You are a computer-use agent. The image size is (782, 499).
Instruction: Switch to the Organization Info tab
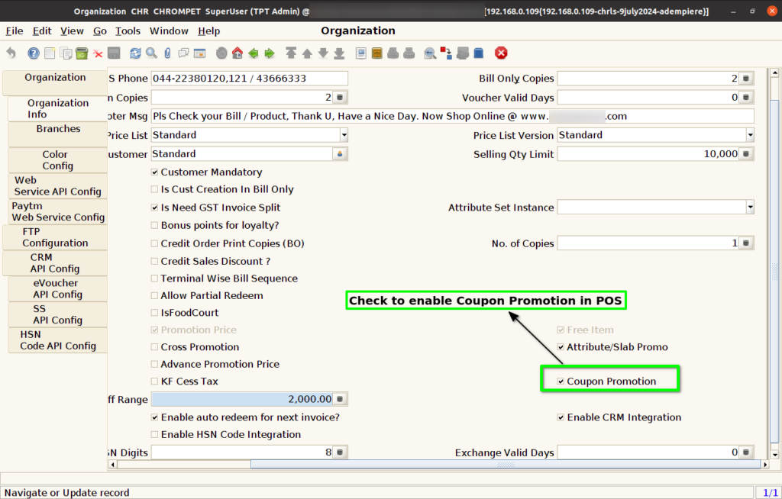[x=58, y=108]
